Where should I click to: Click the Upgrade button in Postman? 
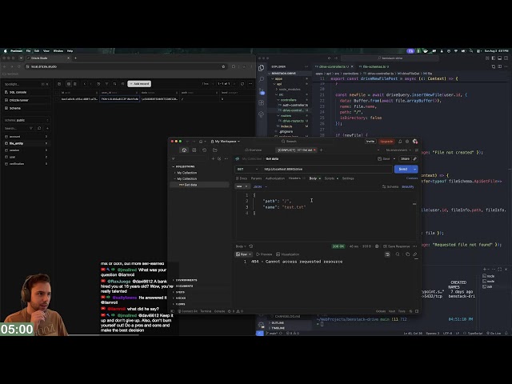(386, 142)
